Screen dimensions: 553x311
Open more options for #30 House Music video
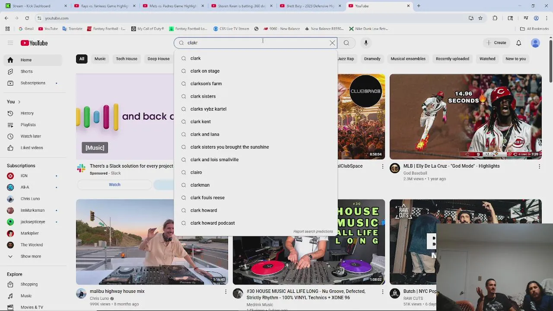(382, 292)
